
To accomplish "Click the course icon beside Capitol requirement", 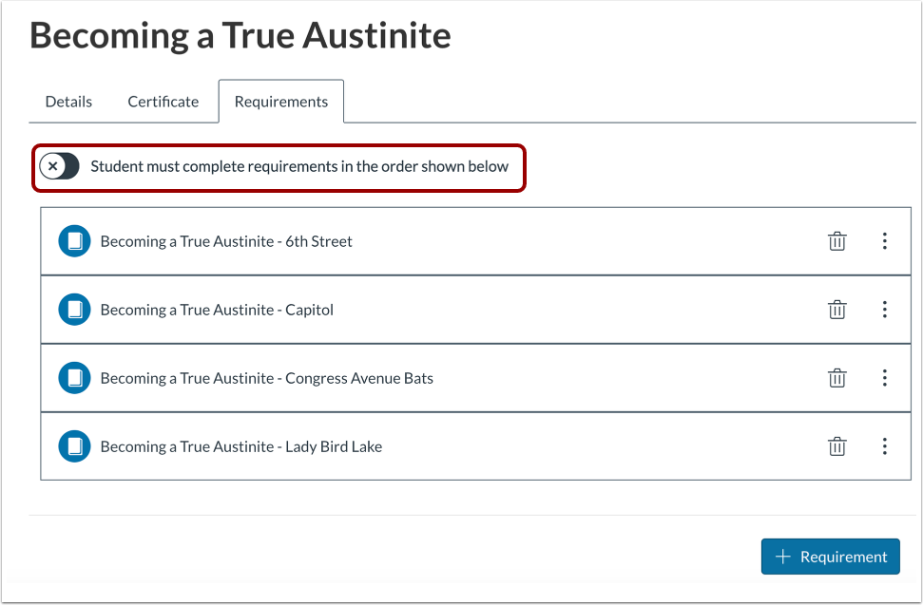I will [74, 310].
